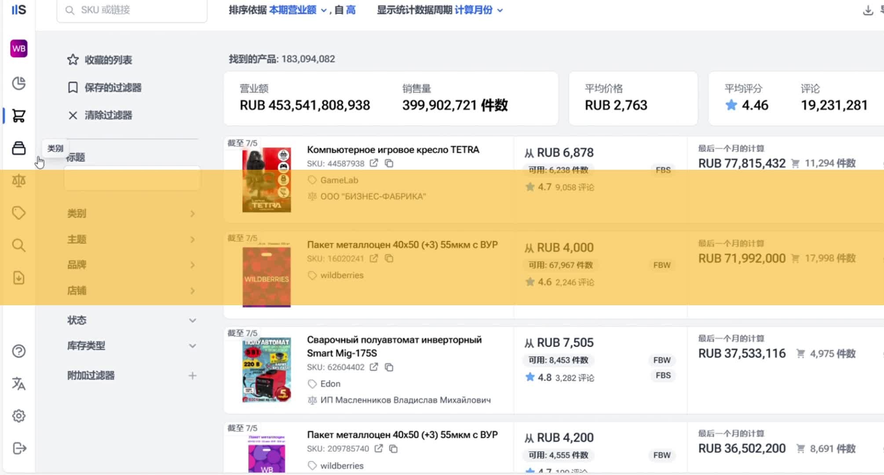Open first Пакет металлоцен product, SKU 16020241

(402, 245)
